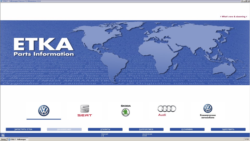Open the ELEARNING button
250x141 pixels.
(187, 129)
